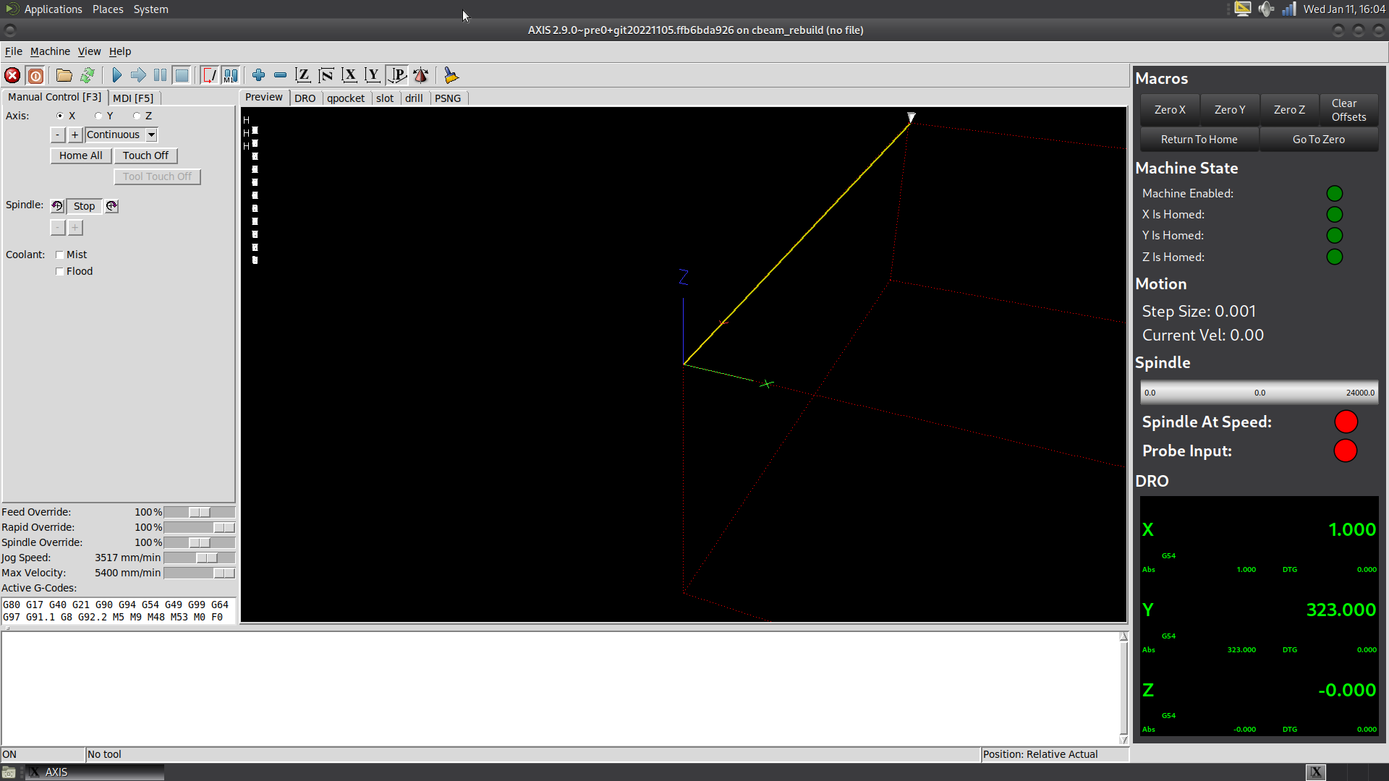The width and height of the screenshot is (1389, 781).
Task: Click the Feed Override slider
Action: 199,512
